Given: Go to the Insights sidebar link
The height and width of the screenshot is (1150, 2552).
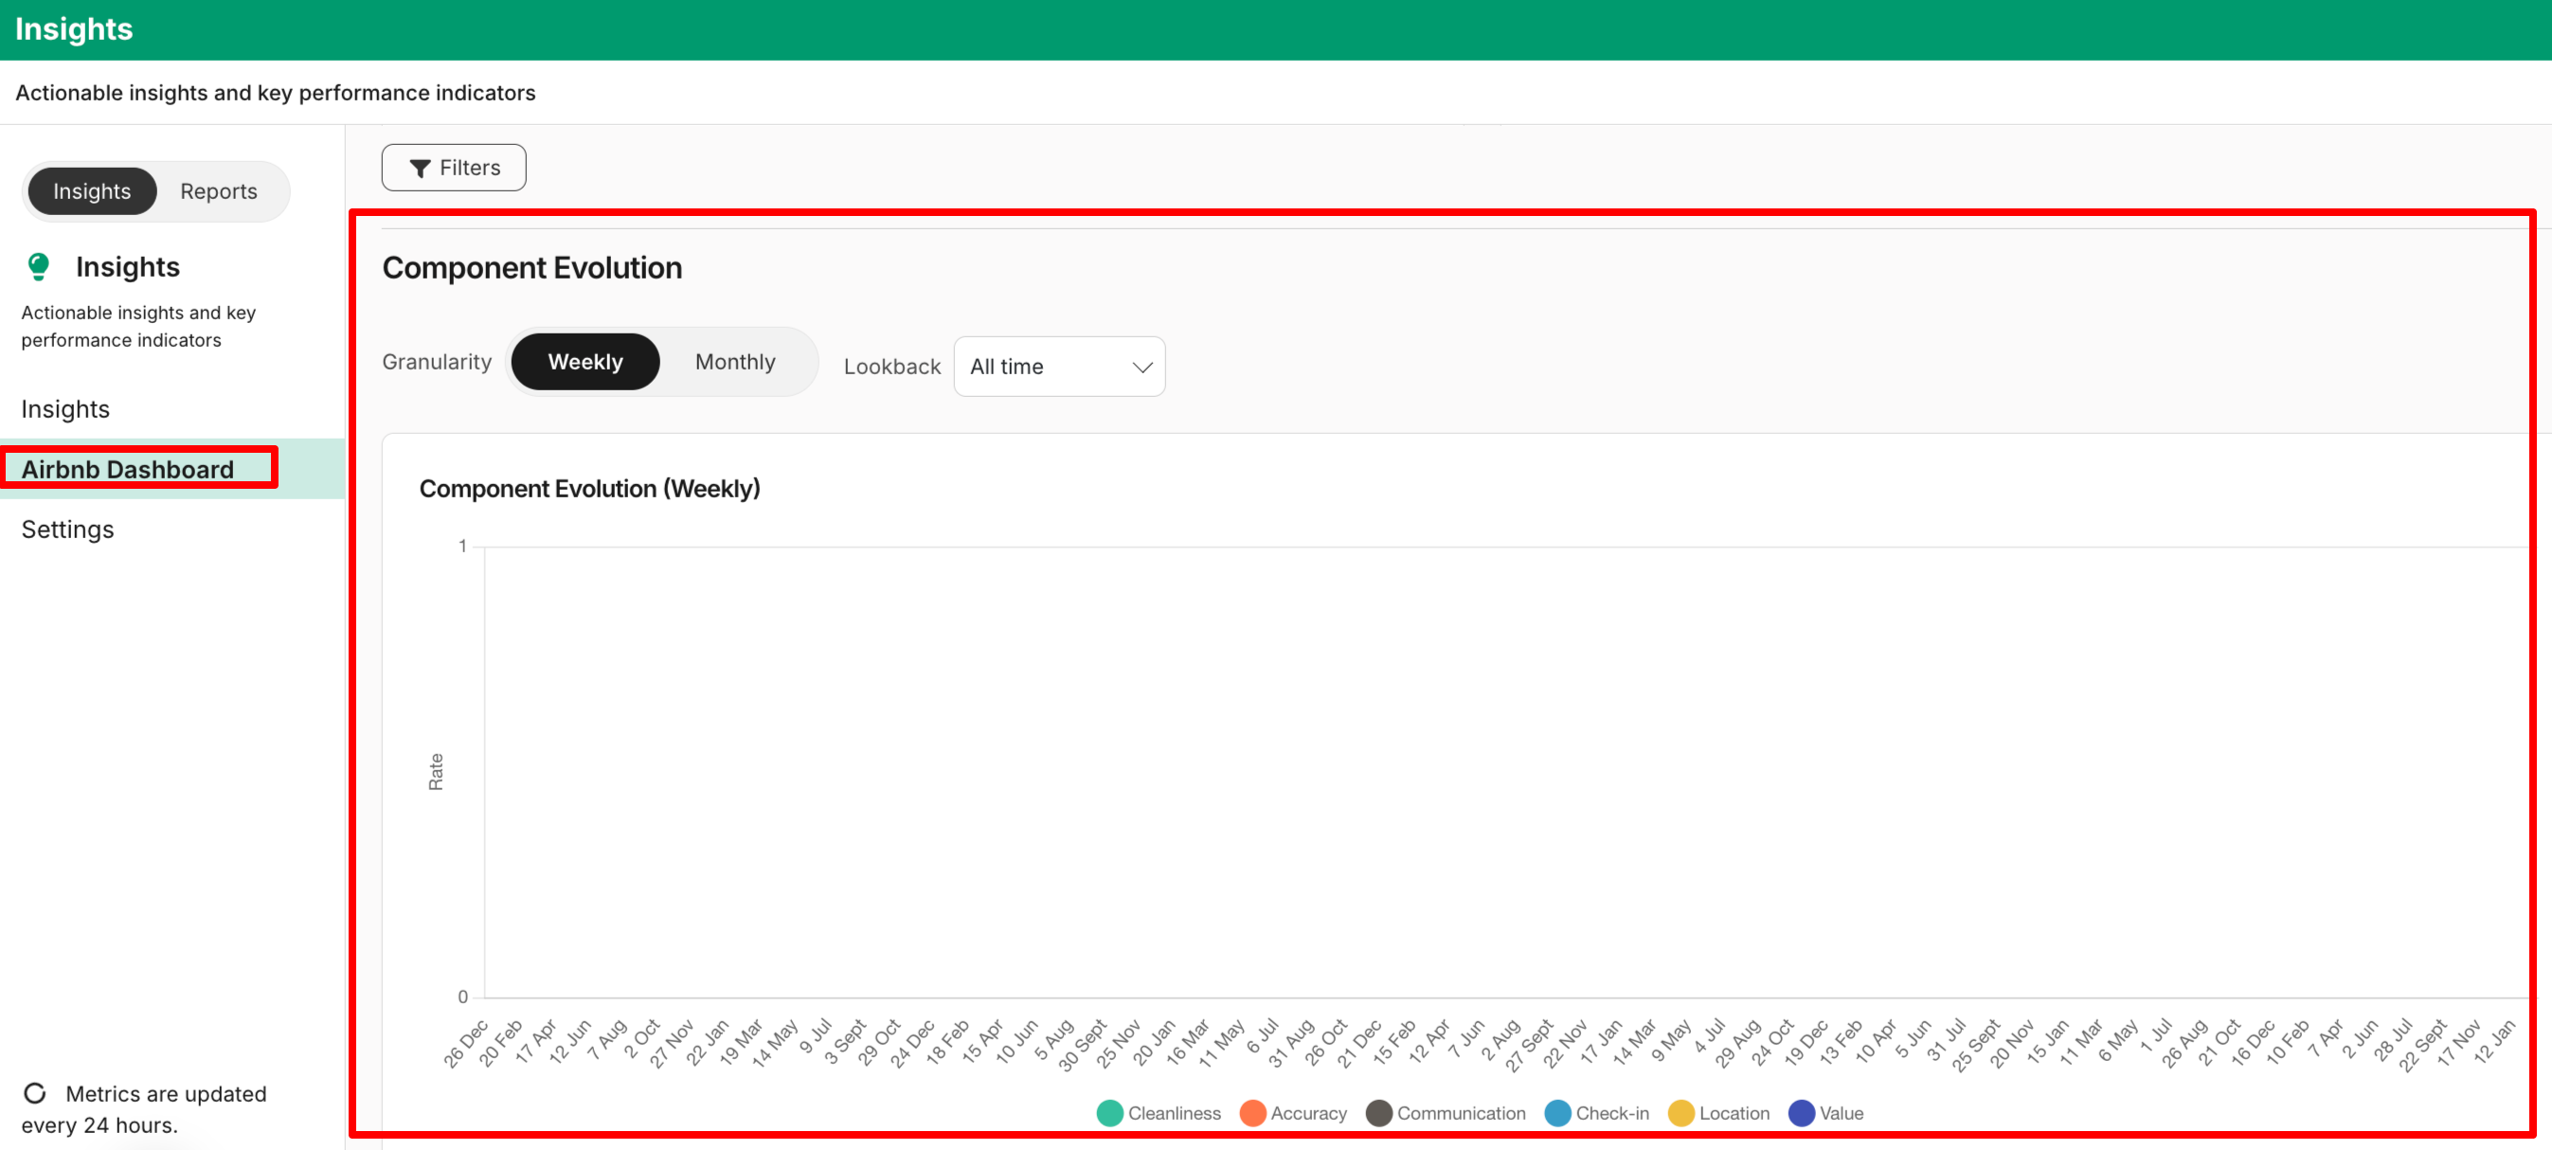Looking at the screenshot, I should 65,408.
